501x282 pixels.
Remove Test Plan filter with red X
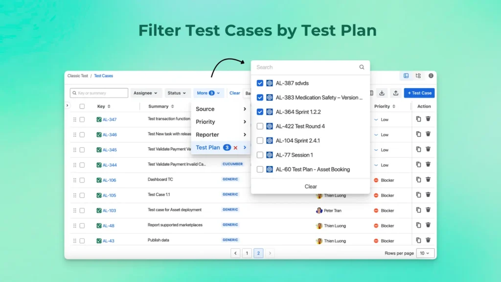(235, 148)
